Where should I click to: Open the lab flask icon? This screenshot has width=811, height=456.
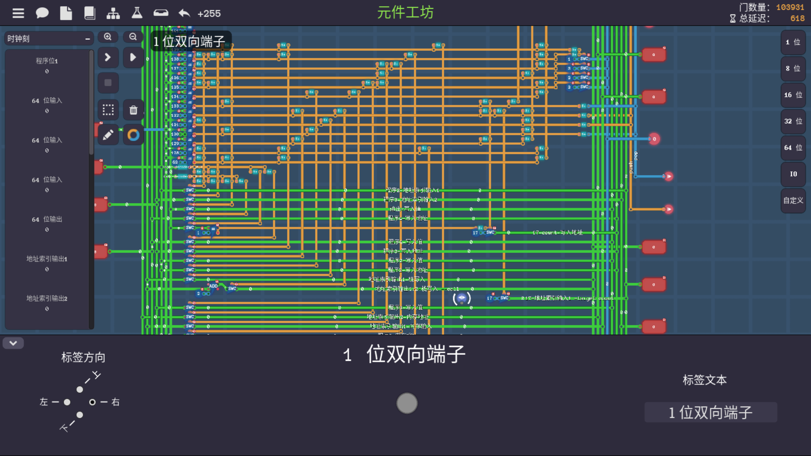click(x=137, y=13)
